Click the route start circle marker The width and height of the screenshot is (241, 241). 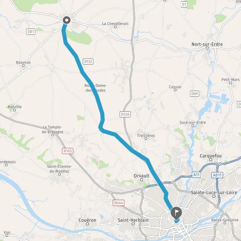pos(67,20)
